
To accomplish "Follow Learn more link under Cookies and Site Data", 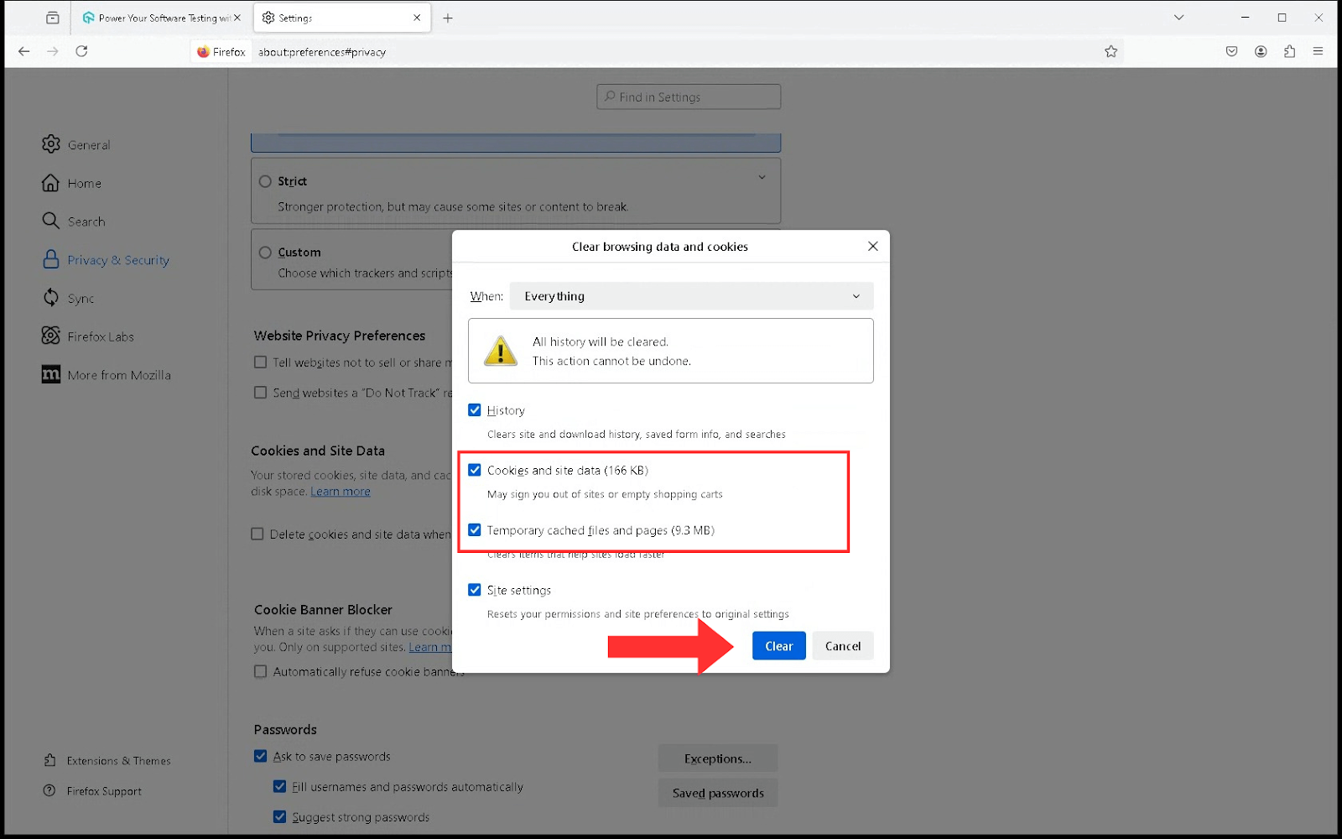I will [341, 492].
